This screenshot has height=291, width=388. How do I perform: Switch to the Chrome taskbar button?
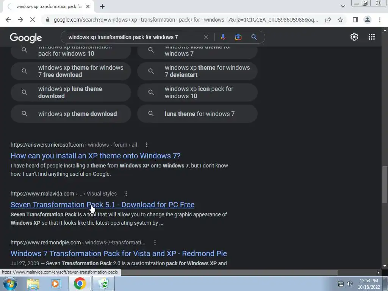[80, 283]
